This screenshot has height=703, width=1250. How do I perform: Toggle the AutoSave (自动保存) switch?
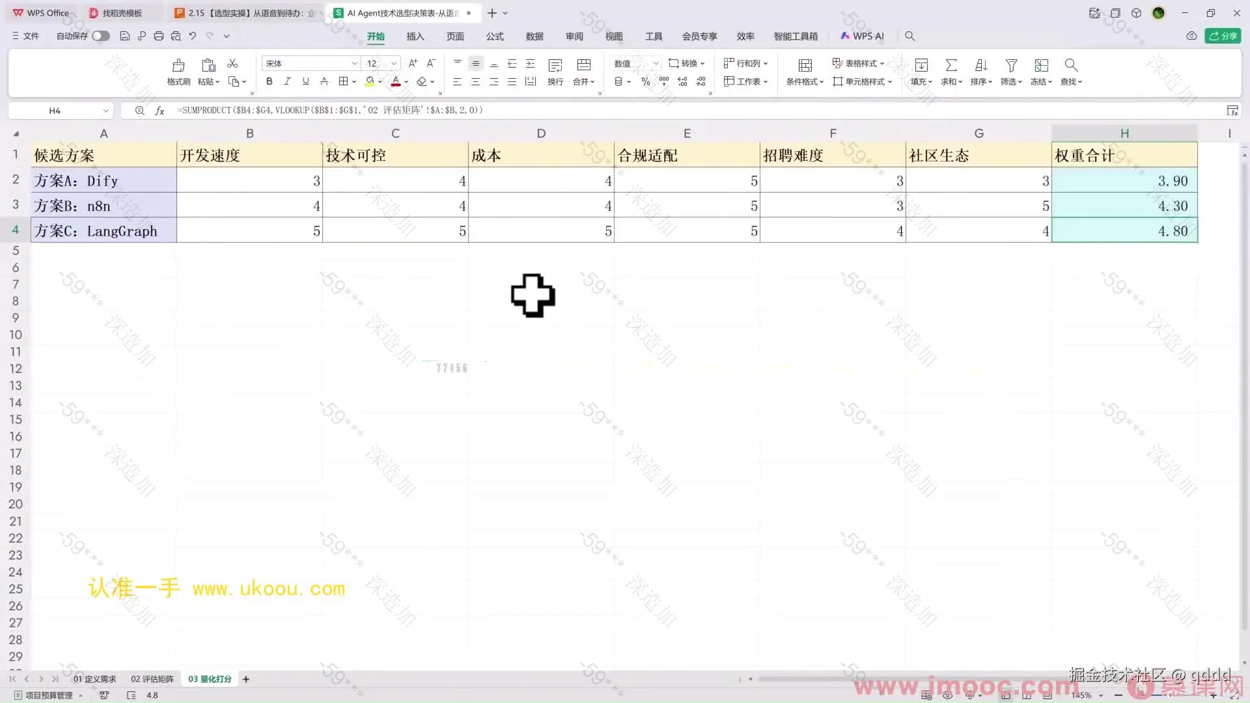coord(101,36)
